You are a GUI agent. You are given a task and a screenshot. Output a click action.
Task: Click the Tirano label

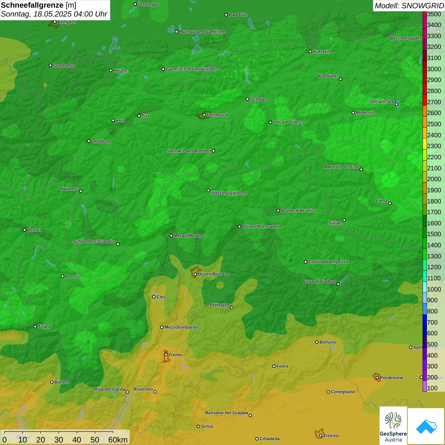44,326
